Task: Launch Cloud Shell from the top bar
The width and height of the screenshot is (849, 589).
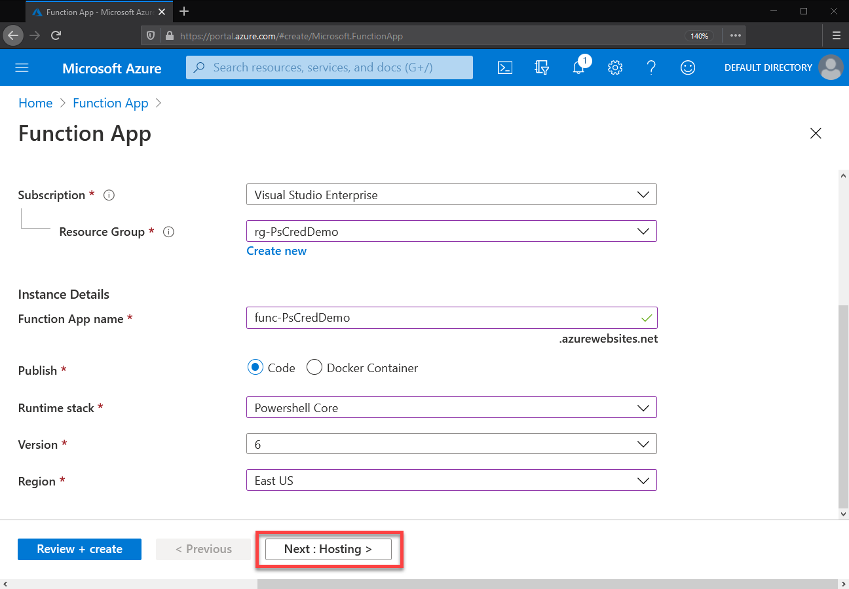Action: pos(505,67)
